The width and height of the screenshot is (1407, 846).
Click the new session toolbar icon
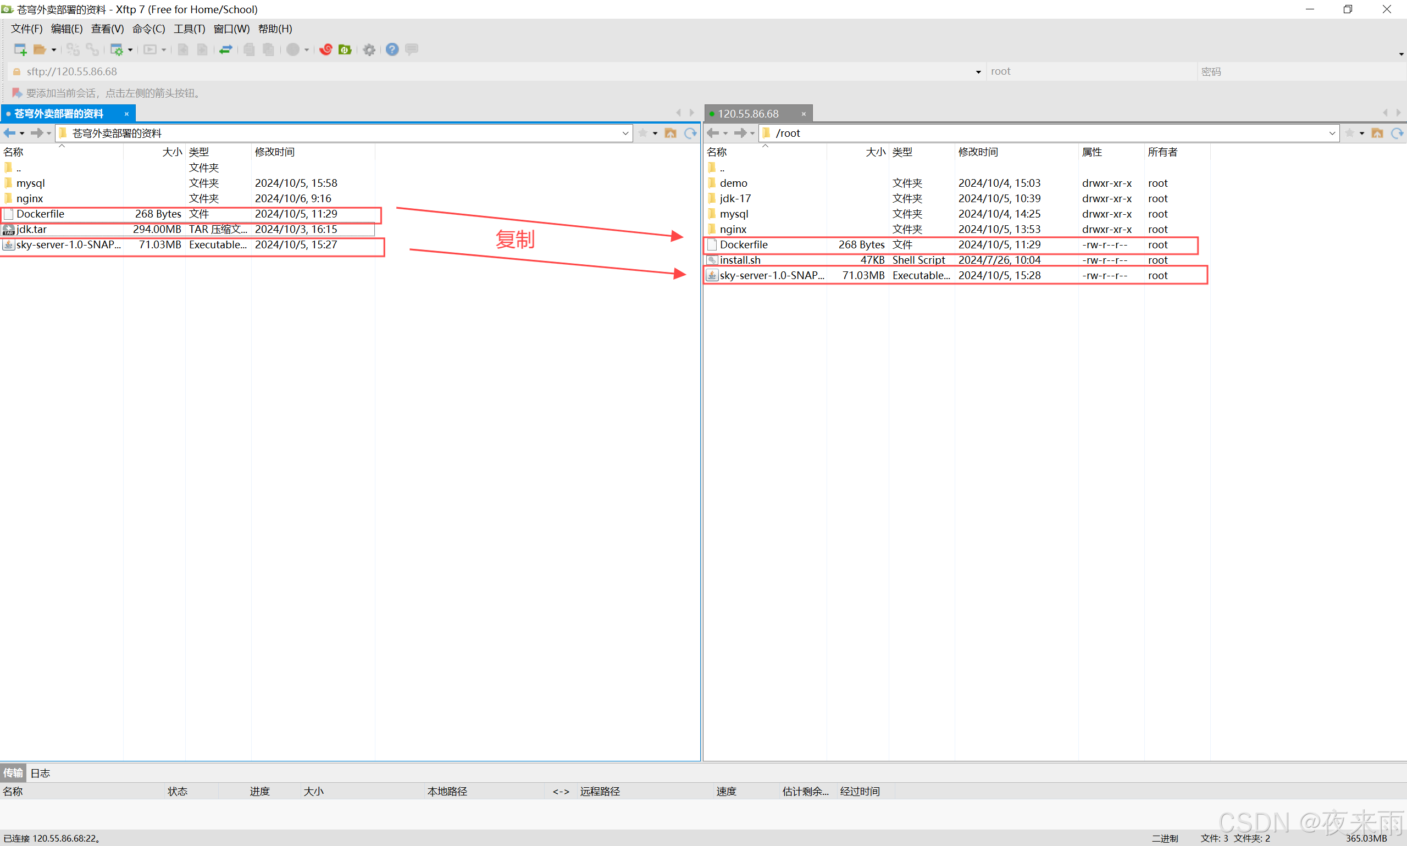(x=20, y=49)
